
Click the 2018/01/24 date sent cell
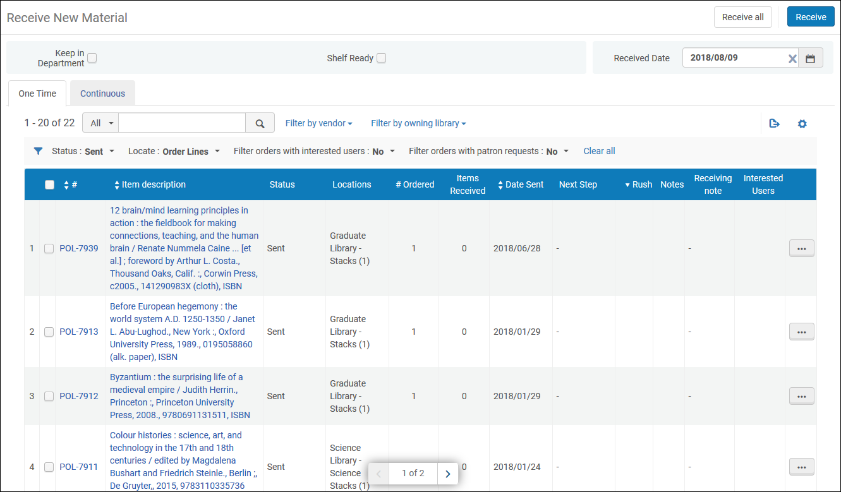coord(517,467)
